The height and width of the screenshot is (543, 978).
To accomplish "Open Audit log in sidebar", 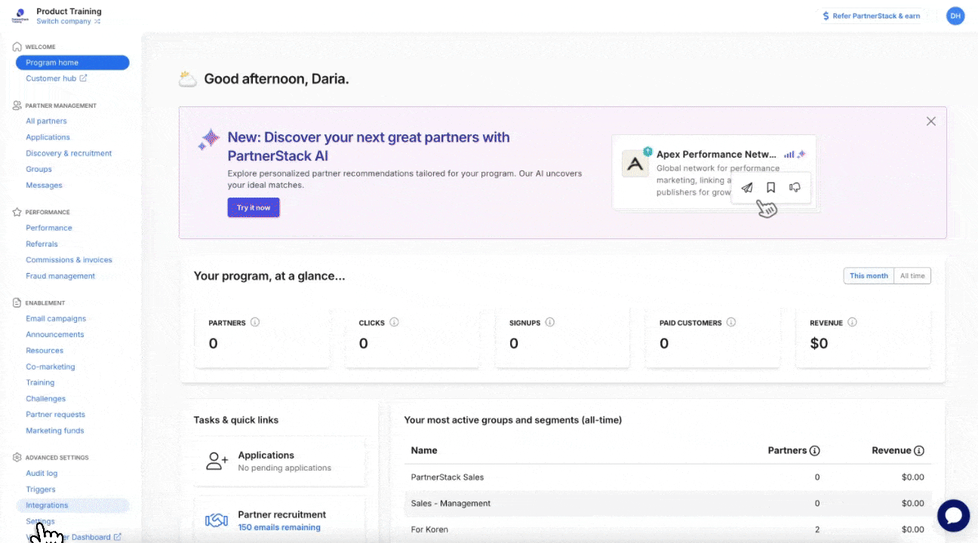I will tap(42, 473).
